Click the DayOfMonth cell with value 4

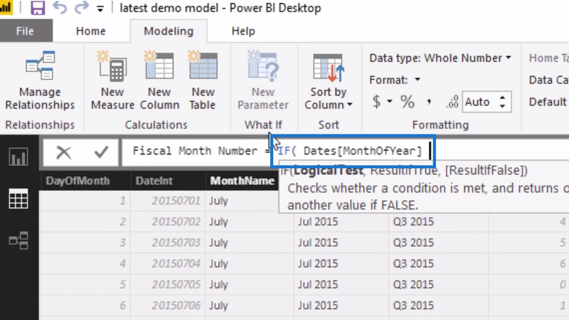85,264
